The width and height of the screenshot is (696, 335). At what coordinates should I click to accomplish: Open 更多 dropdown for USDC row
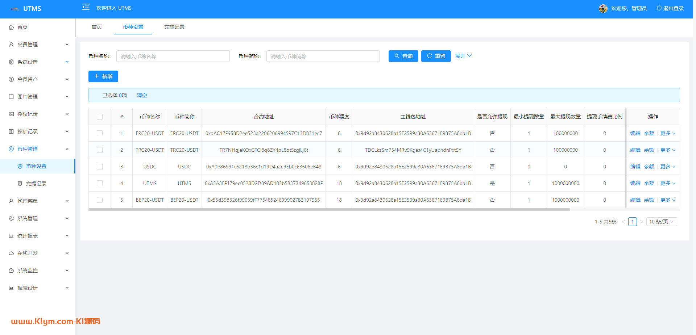pos(667,167)
